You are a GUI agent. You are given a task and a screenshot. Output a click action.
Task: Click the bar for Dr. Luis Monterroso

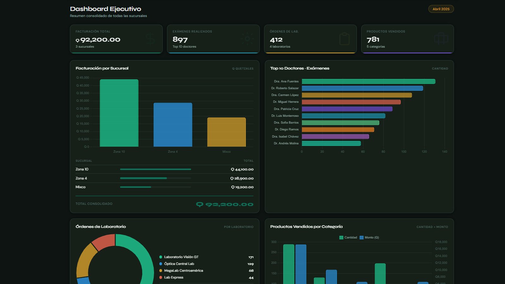tap(343, 116)
